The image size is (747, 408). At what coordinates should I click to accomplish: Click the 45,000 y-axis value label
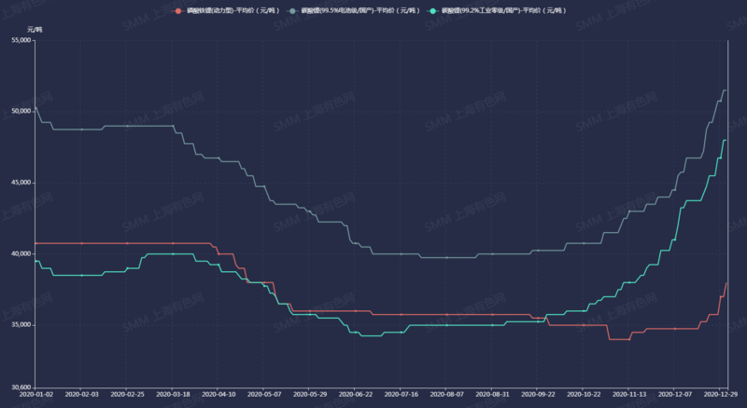(x=17, y=183)
